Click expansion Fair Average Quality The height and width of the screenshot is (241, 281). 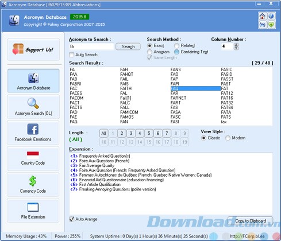[97, 165]
